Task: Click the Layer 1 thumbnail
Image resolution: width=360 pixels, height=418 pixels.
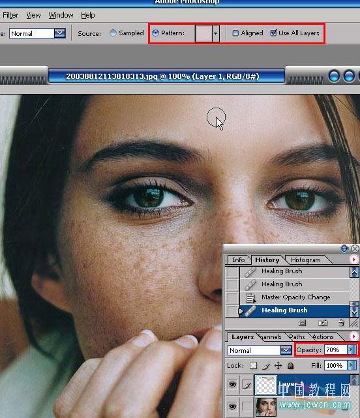Action: [266, 385]
